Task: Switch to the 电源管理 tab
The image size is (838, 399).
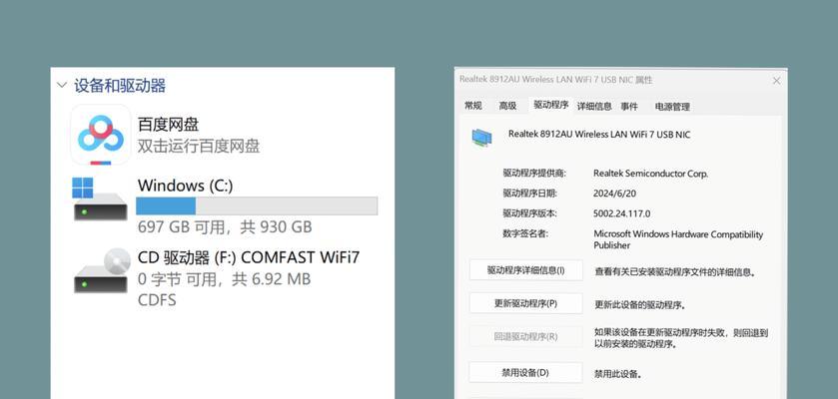Action: coord(672,106)
